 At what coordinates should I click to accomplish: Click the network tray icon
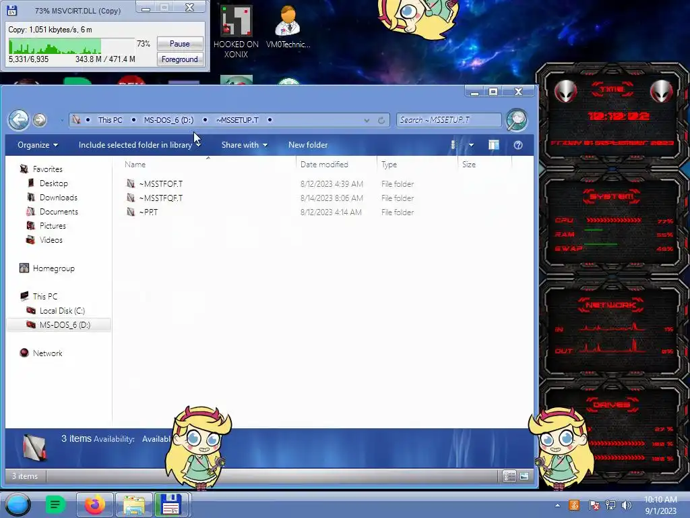point(610,505)
